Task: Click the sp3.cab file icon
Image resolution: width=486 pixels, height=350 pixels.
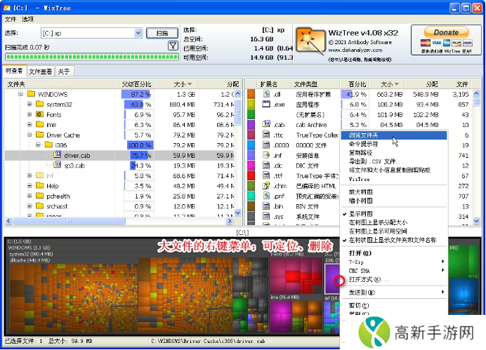Action: (x=58, y=166)
